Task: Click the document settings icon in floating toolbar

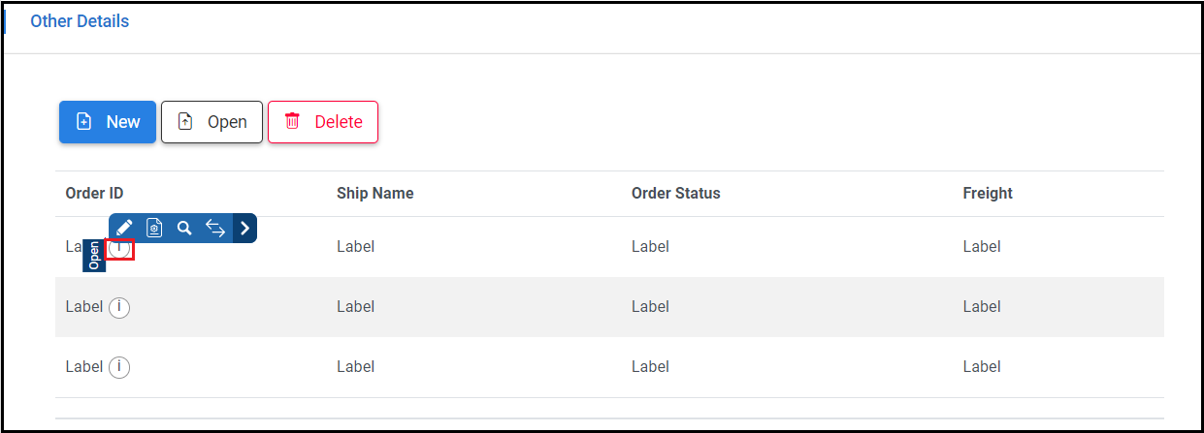Action: coord(154,228)
